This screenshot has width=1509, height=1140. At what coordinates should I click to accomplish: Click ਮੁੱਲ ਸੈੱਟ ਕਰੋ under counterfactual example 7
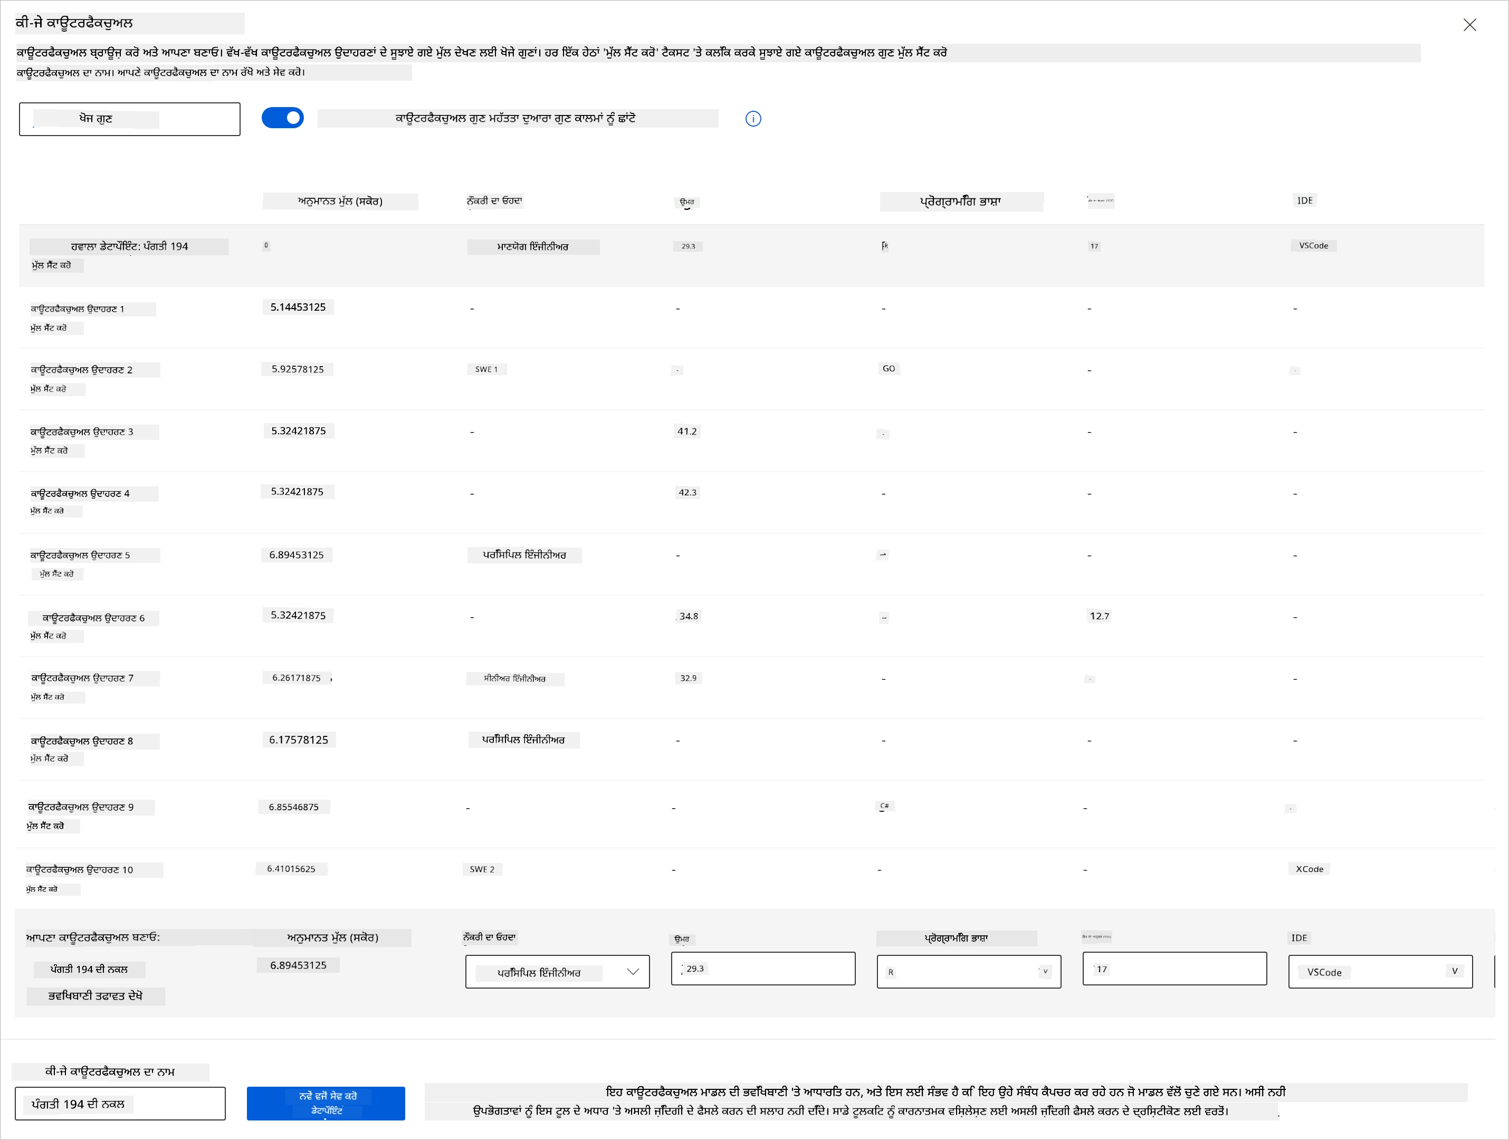point(48,697)
